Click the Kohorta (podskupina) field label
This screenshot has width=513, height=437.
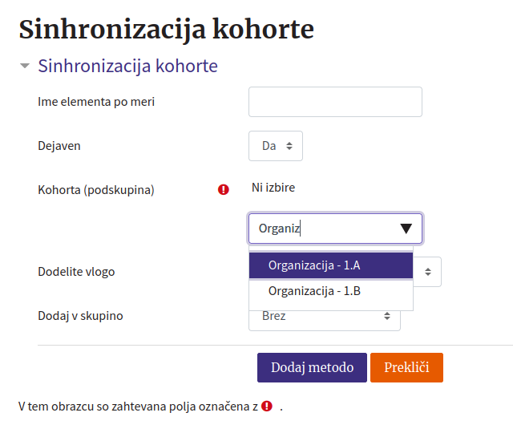(96, 190)
